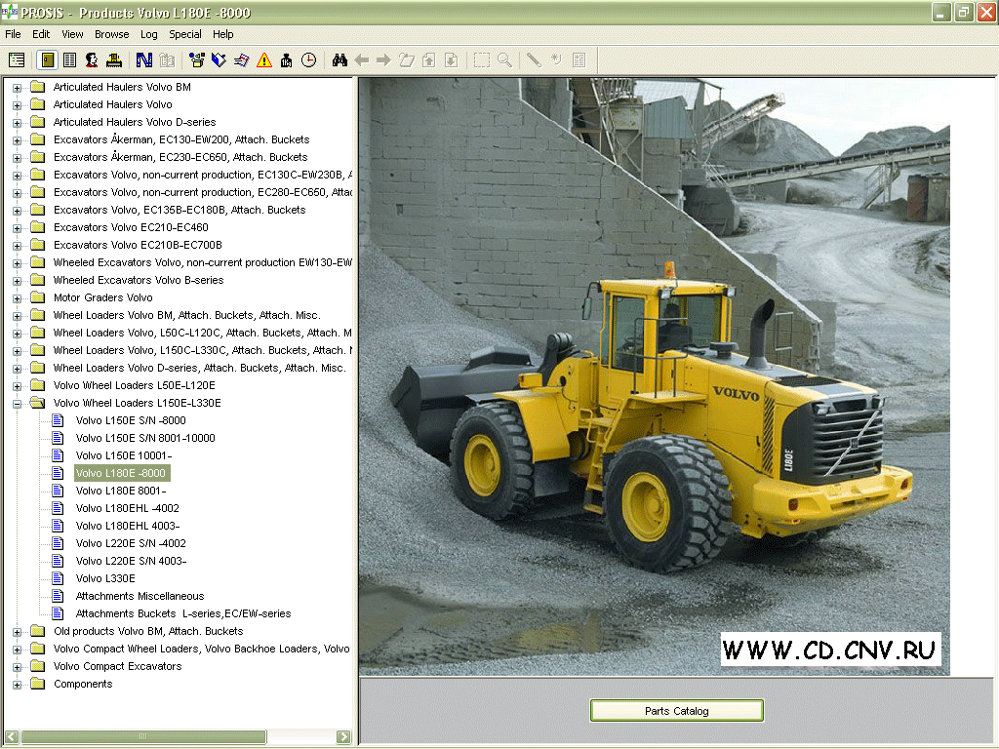Click the yellow warning triangle icon

(263, 60)
